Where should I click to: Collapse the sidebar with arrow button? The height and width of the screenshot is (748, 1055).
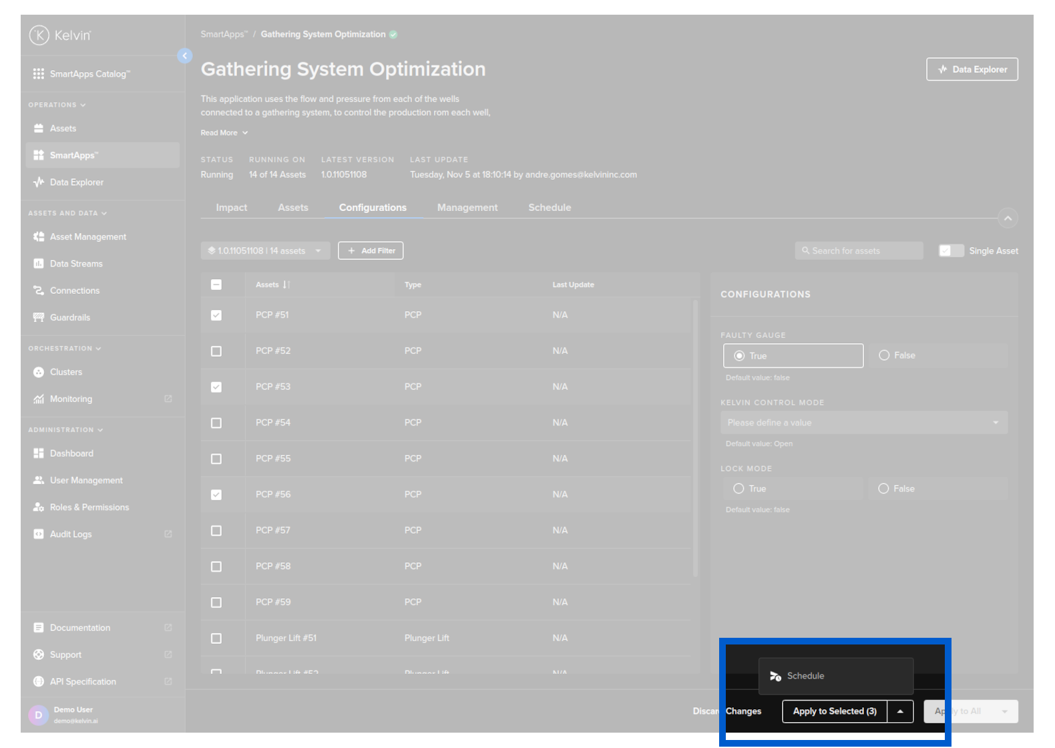coord(185,56)
